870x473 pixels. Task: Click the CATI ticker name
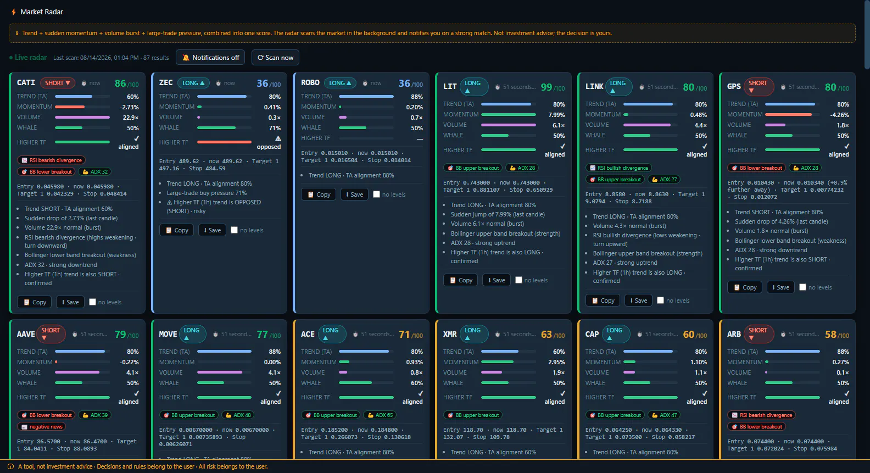(x=26, y=83)
